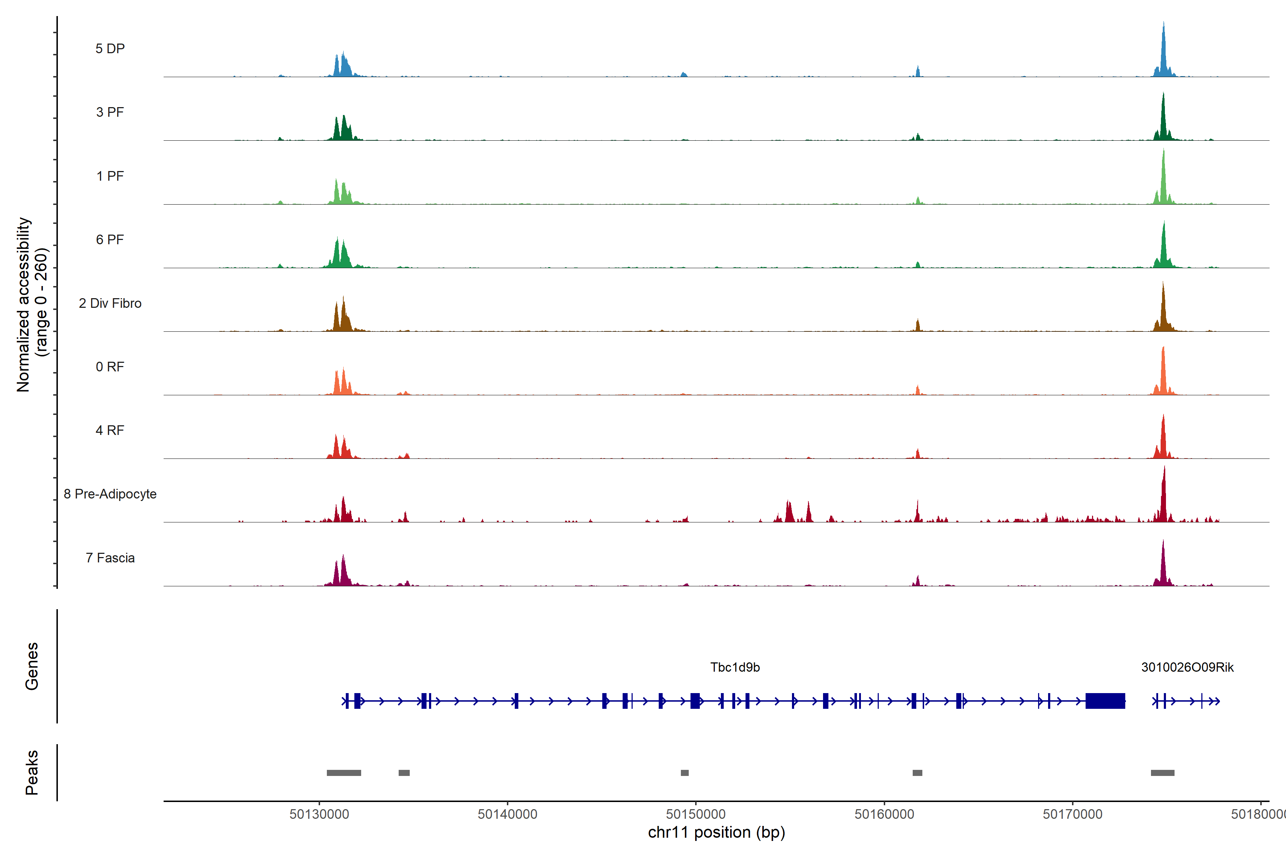Click the chr11 position axis title
1286x857 pixels.
click(x=716, y=832)
